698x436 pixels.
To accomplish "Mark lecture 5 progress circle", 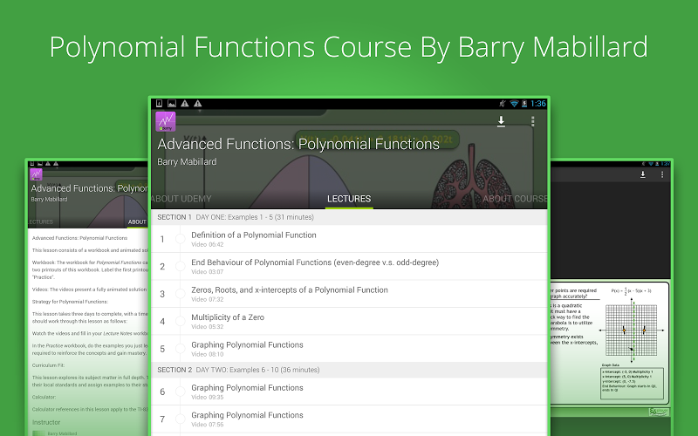I will point(181,349).
